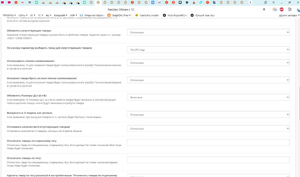Open the SnapEDA bookmark

tap(119, 15)
